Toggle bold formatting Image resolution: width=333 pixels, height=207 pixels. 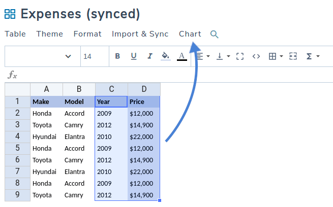click(117, 56)
